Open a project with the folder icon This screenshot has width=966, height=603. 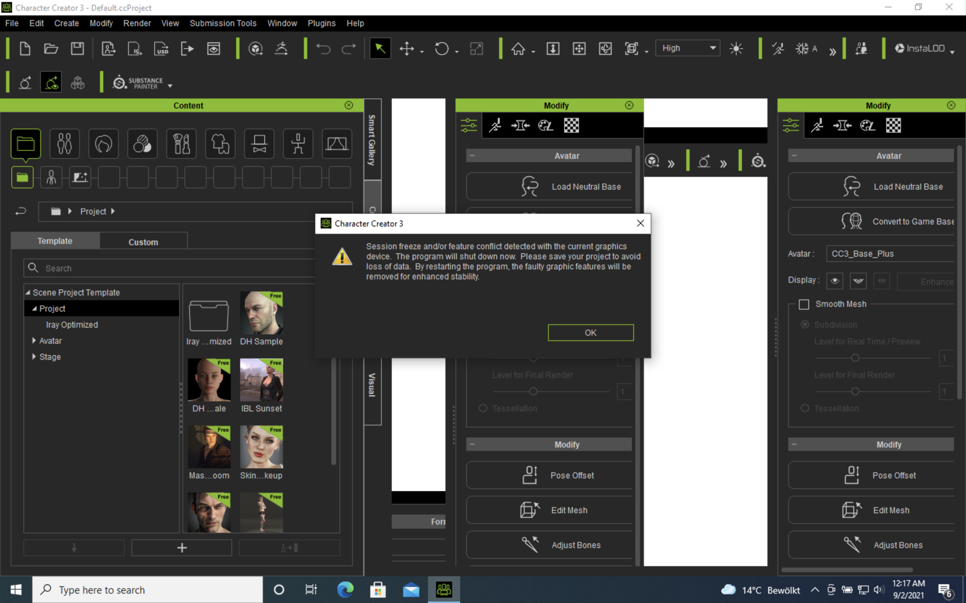pos(51,49)
